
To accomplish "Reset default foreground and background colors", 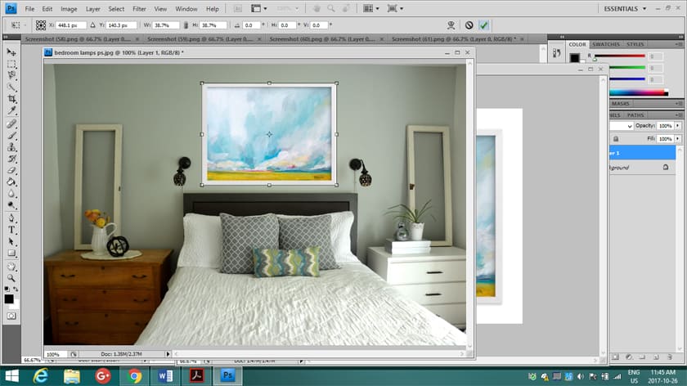I will [x=7, y=289].
